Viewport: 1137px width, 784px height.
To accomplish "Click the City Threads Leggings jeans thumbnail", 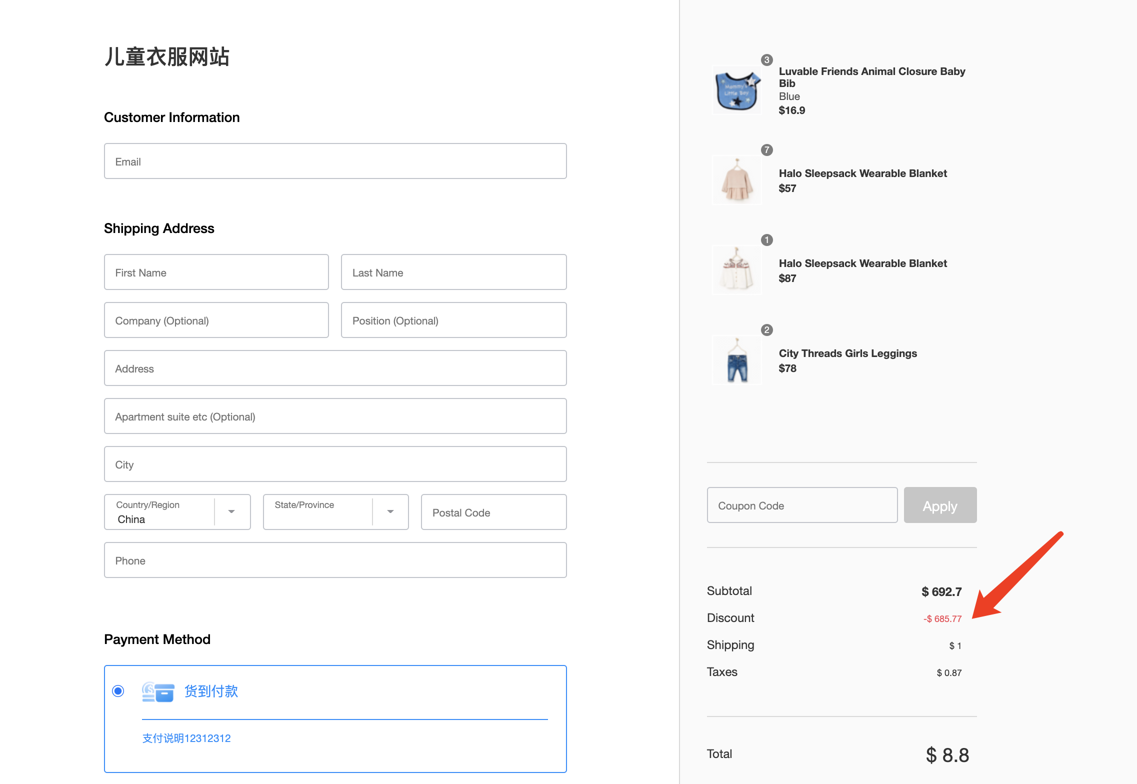I will point(736,360).
